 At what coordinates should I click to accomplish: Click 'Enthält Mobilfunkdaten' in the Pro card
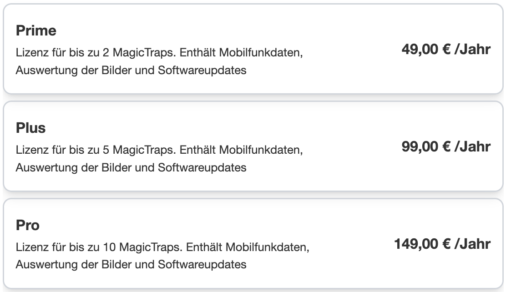click(248, 247)
